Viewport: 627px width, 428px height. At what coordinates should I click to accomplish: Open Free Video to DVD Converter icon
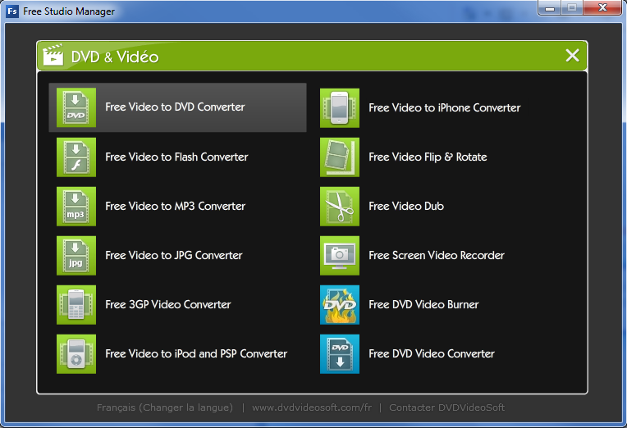coord(76,107)
